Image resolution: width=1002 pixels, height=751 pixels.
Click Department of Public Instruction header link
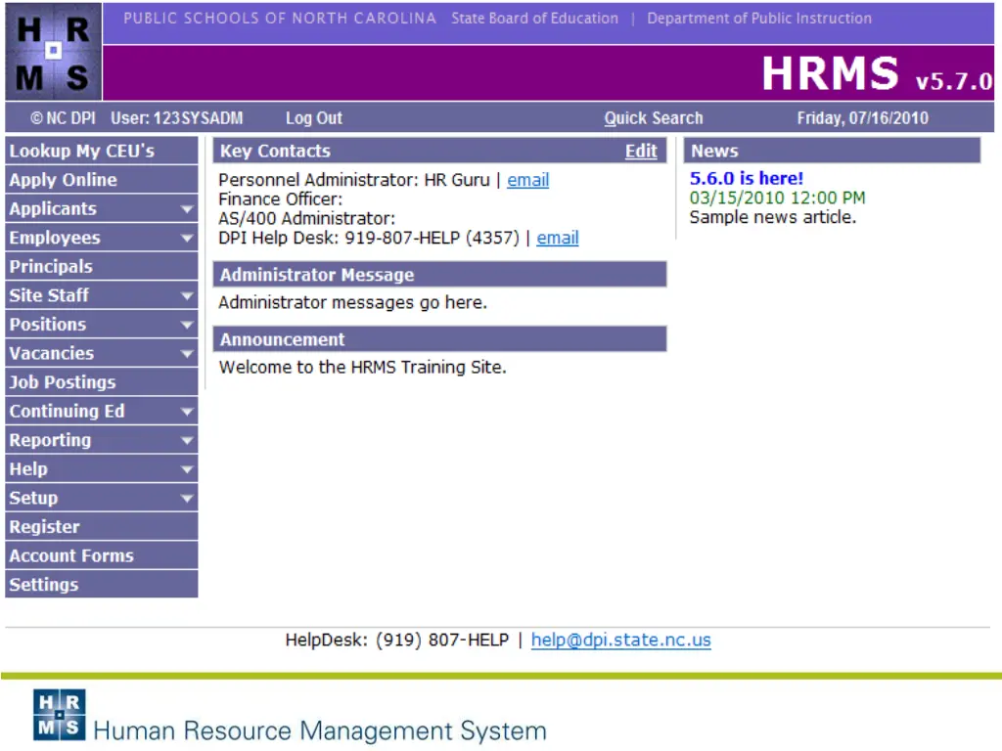[759, 18]
